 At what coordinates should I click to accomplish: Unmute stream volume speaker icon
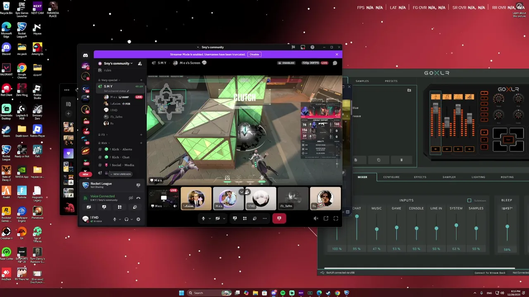(316, 218)
